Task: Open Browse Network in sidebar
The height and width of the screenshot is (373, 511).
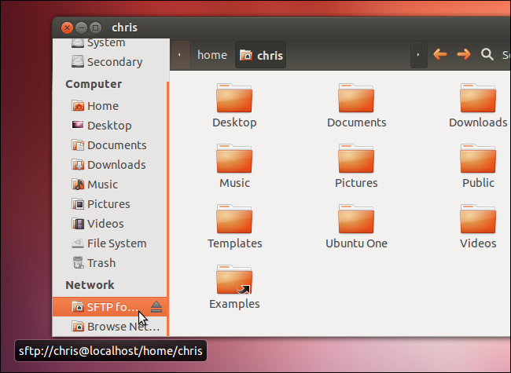Action: click(x=109, y=326)
